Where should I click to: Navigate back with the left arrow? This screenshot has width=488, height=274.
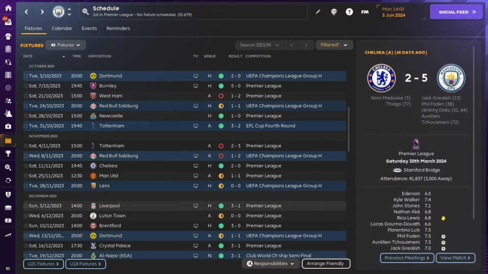26,12
